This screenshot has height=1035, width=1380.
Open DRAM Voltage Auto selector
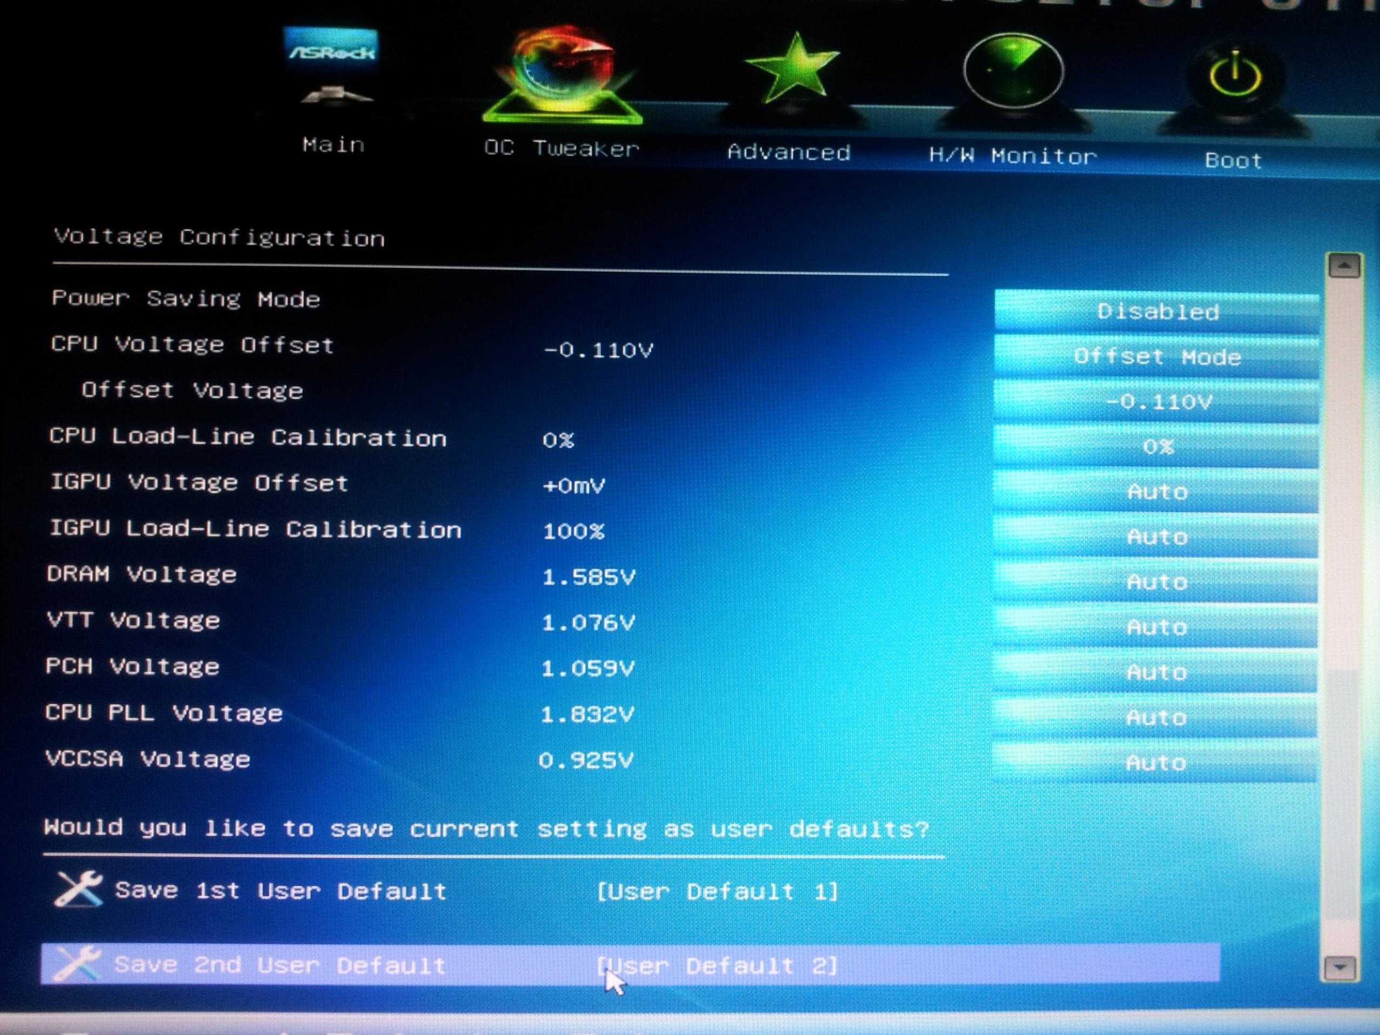tap(1156, 581)
